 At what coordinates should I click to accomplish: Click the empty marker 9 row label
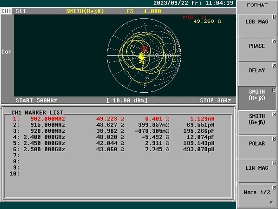[16, 168]
